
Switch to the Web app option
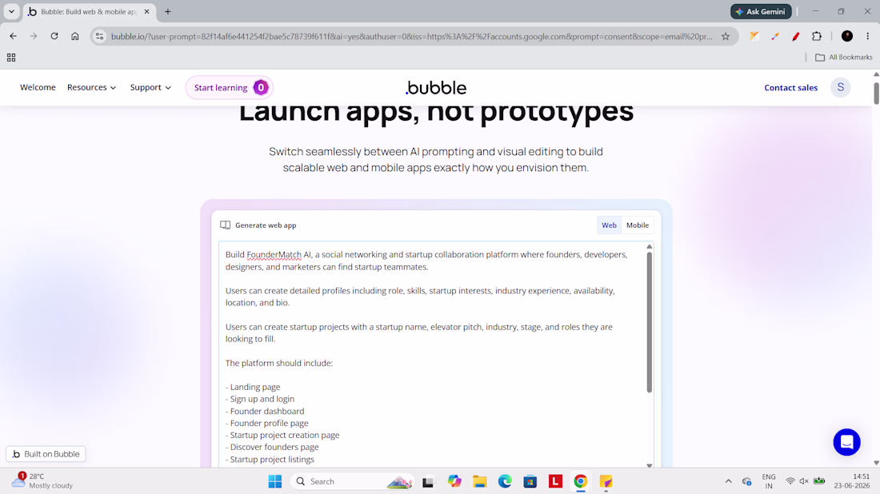[609, 225]
